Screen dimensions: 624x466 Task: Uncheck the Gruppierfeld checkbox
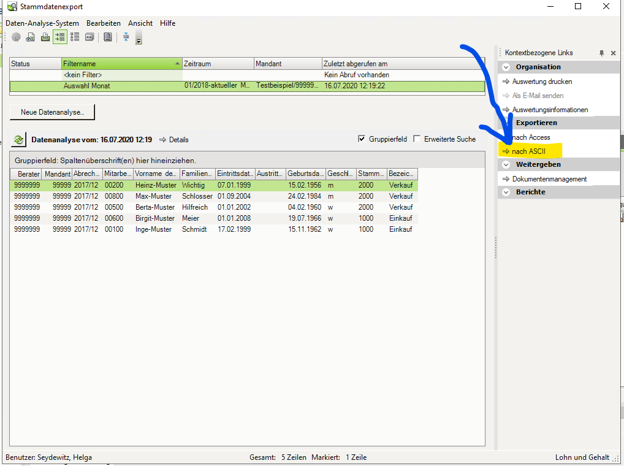pos(362,139)
